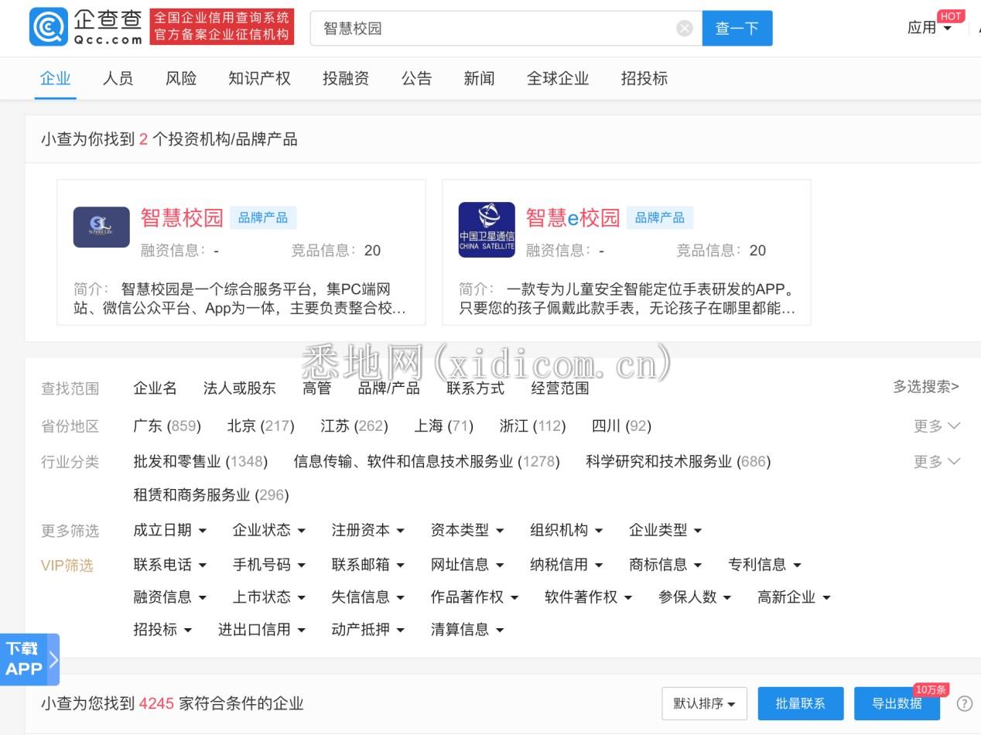Image resolution: width=981 pixels, height=735 pixels.
Task: Open the 融资信息 VIP filter dropdown
Action: pyautogui.click(x=170, y=597)
